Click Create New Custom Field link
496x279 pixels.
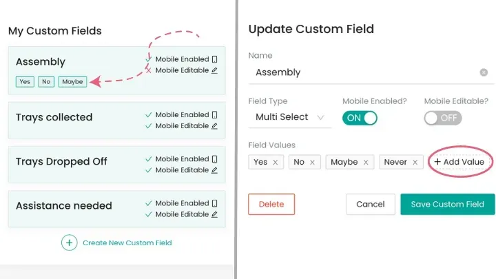click(127, 242)
